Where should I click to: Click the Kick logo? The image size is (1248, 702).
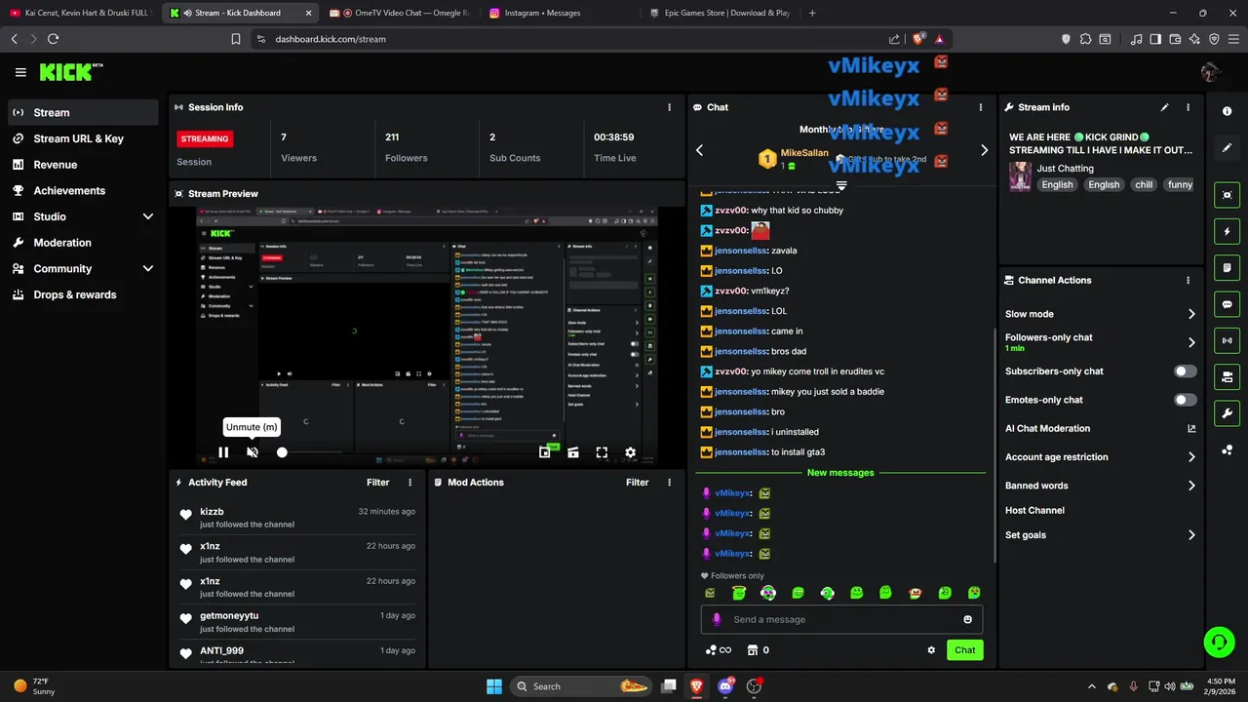point(70,72)
